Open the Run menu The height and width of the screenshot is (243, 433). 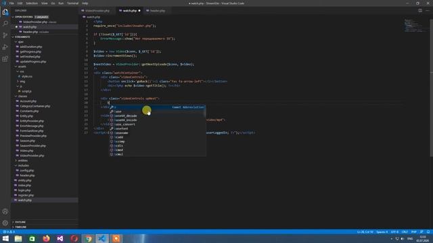61,3
